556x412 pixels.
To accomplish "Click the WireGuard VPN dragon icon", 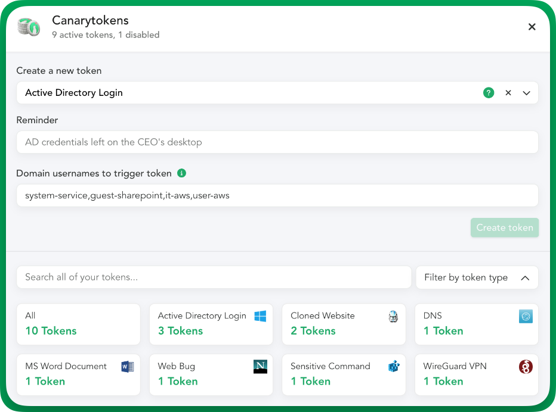I will coord(526,367).
